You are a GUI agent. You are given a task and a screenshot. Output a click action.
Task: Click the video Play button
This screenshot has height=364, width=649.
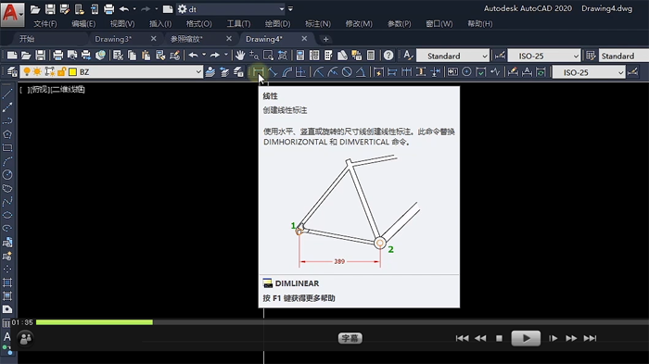(526, 338)
